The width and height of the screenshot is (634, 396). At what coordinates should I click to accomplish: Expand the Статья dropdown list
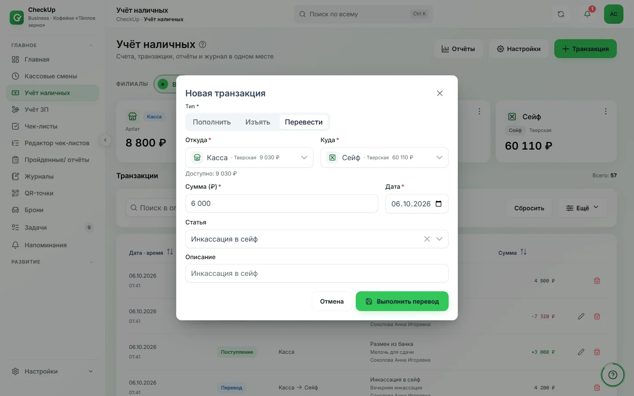pyautogui.click(x=439, y=239)
